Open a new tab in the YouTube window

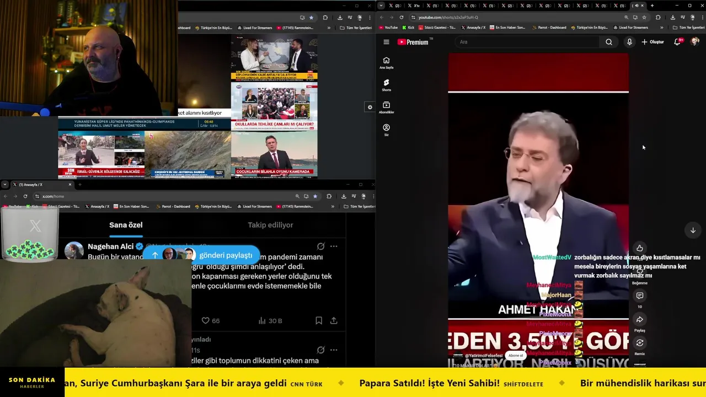652,6
